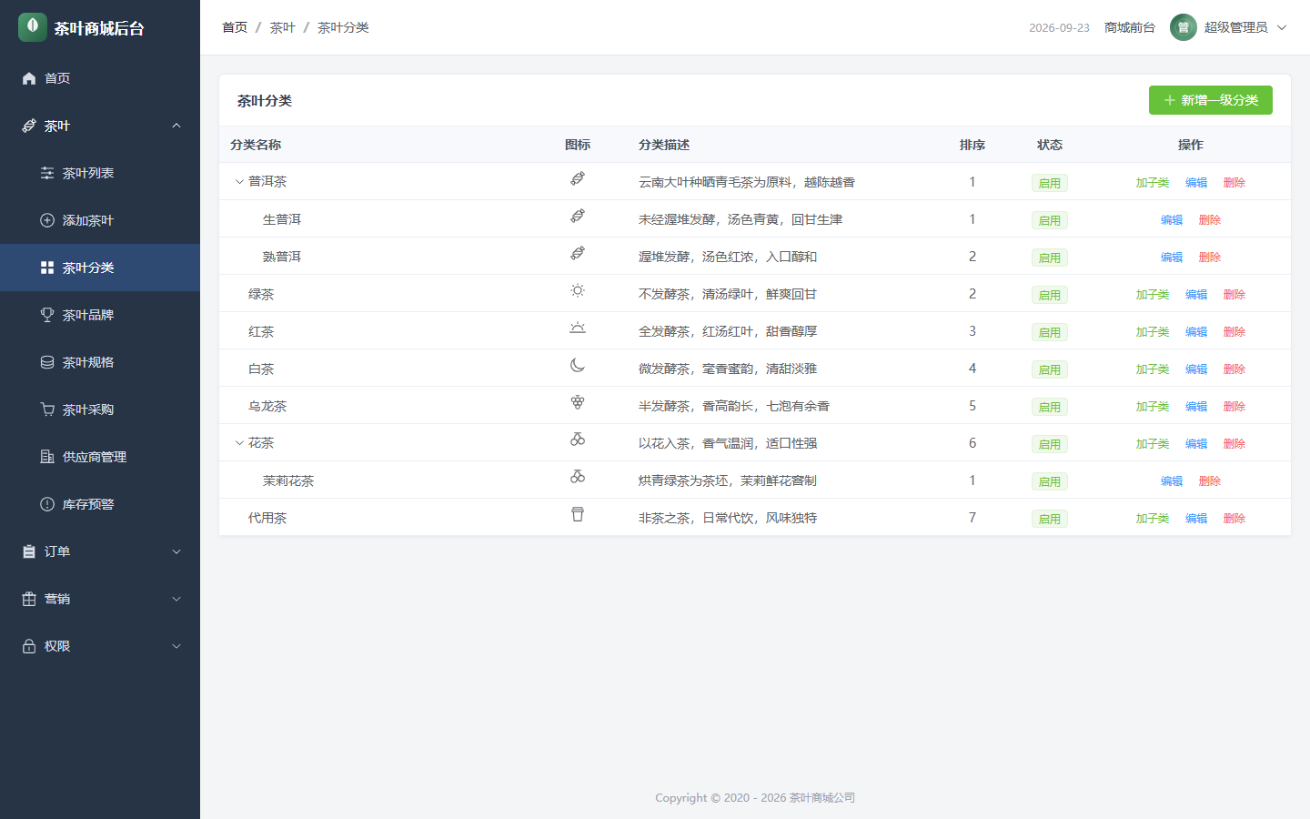Click the 新增一级分类 button
The height and width of the screenshot is (819, 1310).
[x=1211, y=100]
